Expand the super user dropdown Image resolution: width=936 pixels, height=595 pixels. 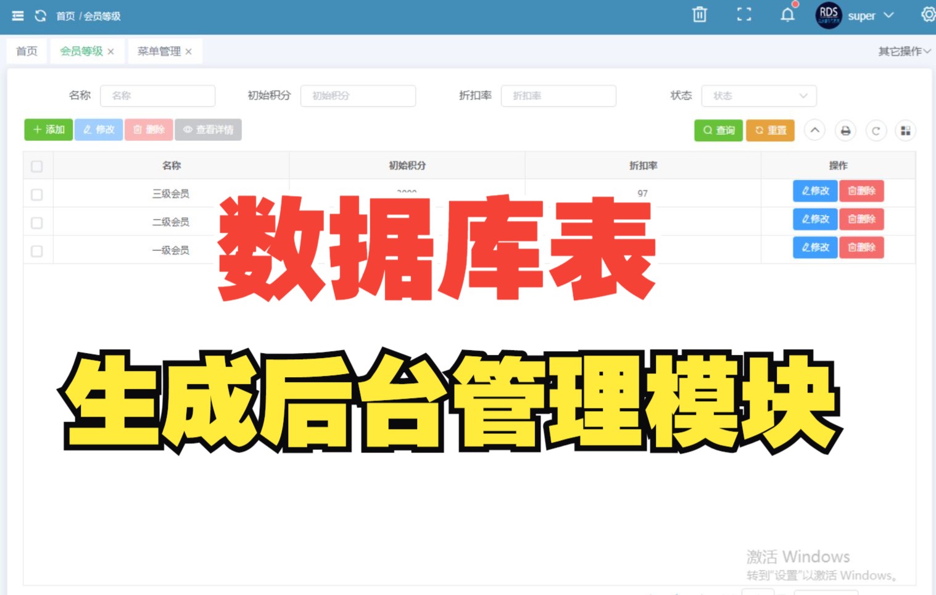[871, 15]
